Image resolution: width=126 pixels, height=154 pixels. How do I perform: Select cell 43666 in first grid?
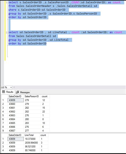pyautogui.click(x=15, y=127)
